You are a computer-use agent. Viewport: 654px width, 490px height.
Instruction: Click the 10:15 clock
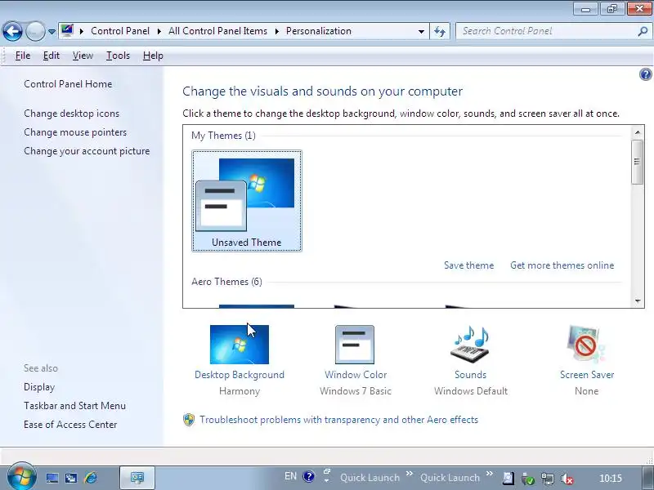coord(610,479)
